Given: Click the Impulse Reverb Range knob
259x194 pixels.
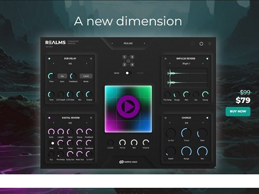Looking at the screenshot, I should click(x=177, y=95).
